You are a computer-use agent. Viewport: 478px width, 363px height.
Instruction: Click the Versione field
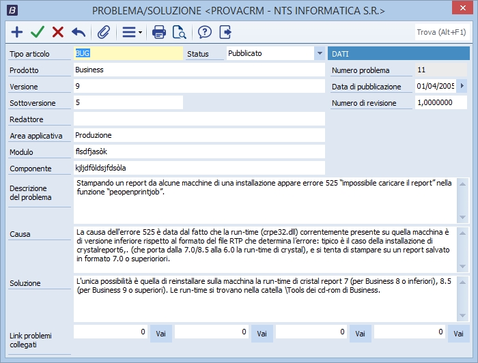click(199, 86)
